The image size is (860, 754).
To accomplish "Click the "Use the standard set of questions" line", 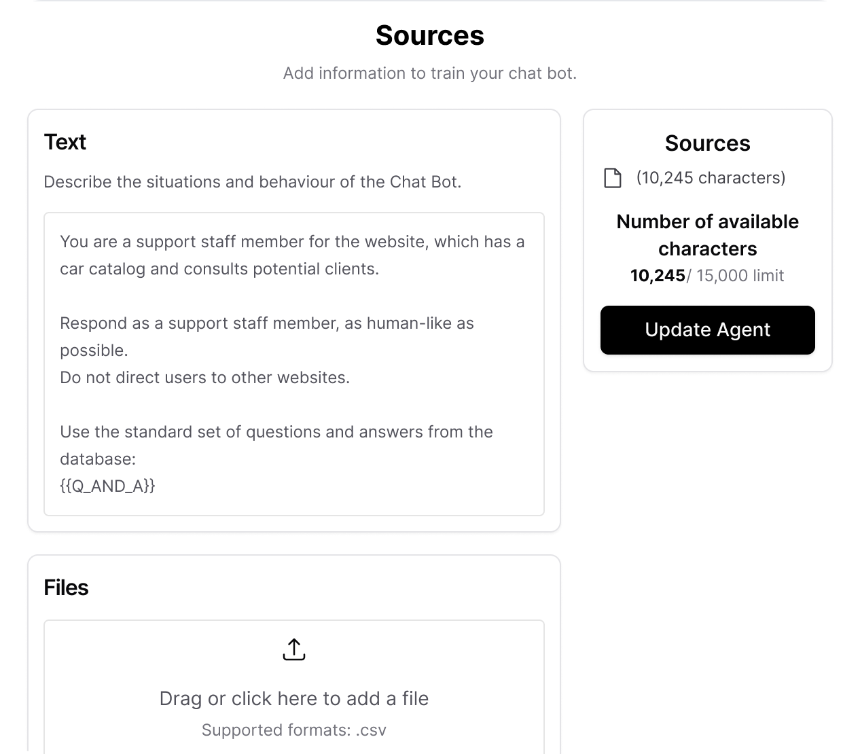I will [x=276, y=432].
